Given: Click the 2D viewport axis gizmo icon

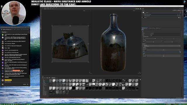Looking at the screenshot, I should (90, 73).
